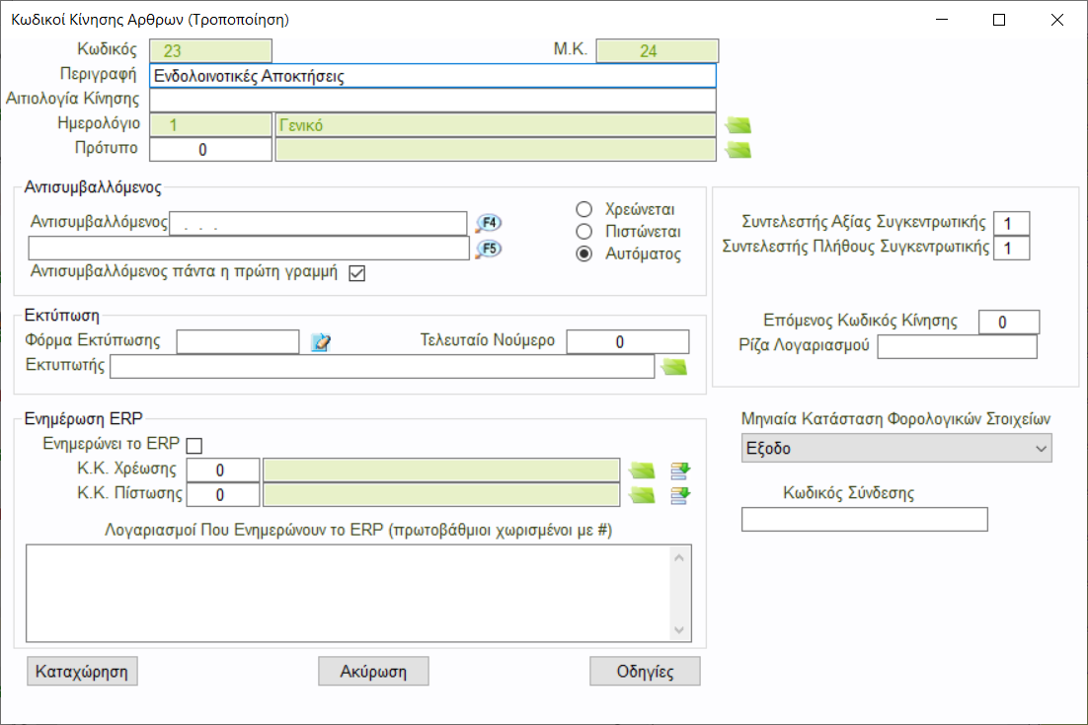
Task: Select the Πιστώνεται radio button
Action: pos(584,232)
